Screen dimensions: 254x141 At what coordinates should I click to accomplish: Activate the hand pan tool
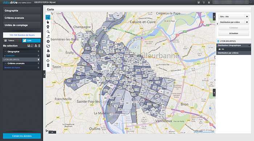(x=48, y=22)
